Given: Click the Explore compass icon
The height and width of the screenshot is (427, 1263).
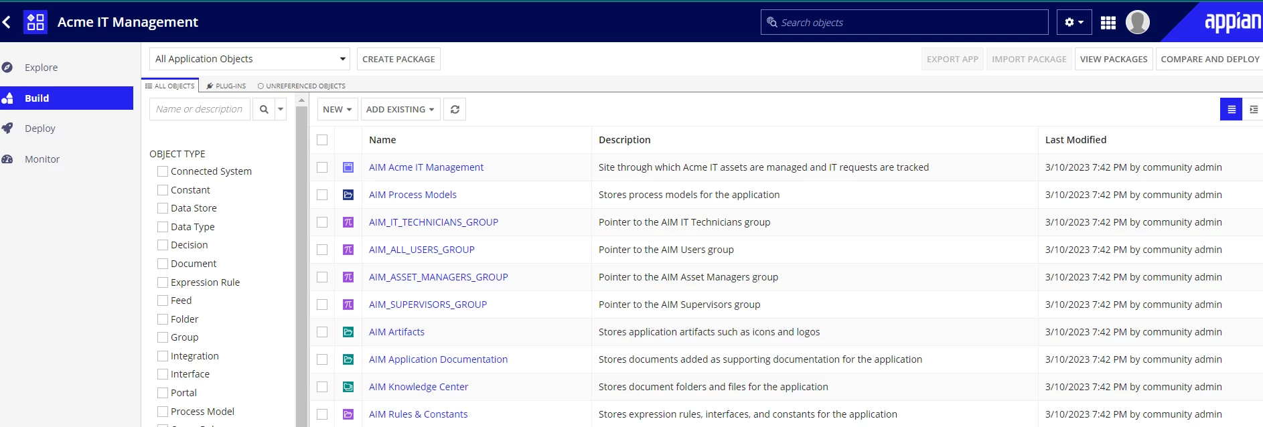Looking at the screenshot, I should coord(7,68).
